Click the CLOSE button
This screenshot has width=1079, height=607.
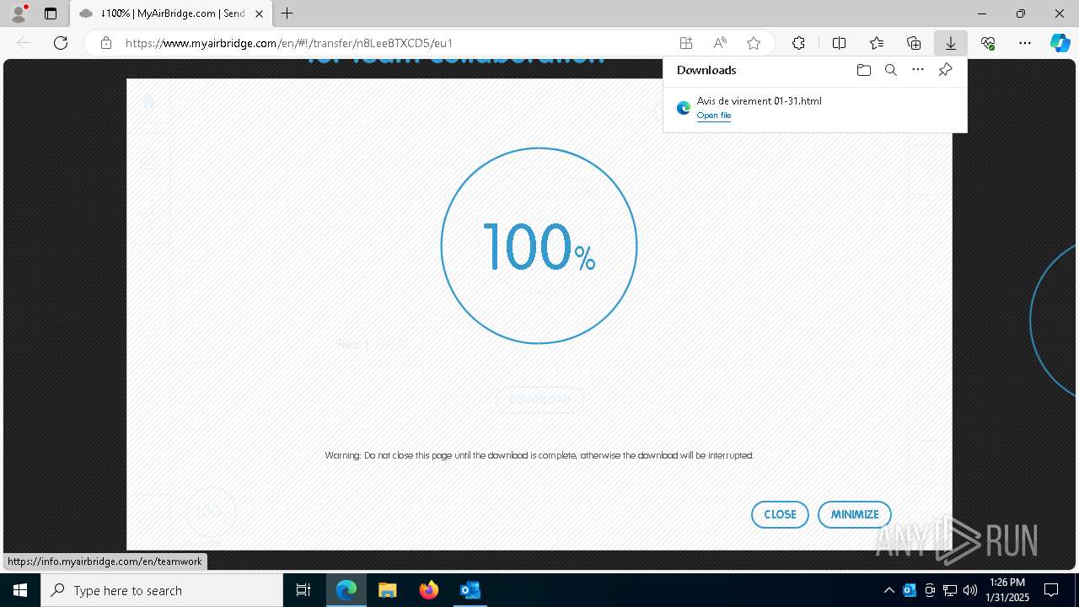point(780,514)
